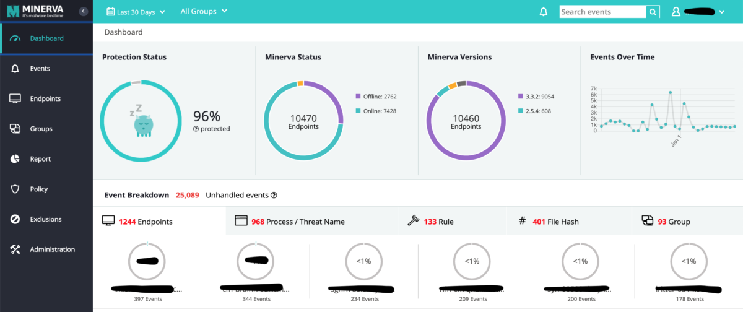Click the Offline: 2762 legend swatch
Viewport: 743px width, 312px height.
point(358,97)
